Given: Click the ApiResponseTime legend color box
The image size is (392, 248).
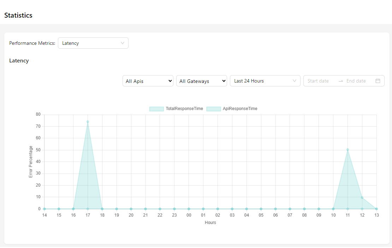Looking at the screenshot, I should 213,109.
